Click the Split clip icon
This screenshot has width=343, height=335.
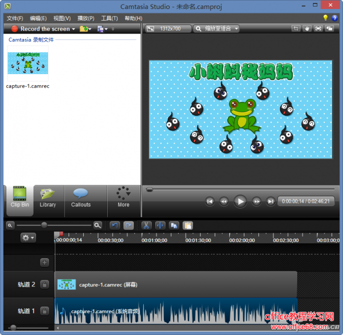(x=160, y=225)
